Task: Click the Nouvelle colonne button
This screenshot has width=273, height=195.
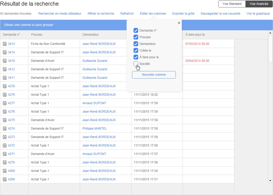Action: (154, 75)
